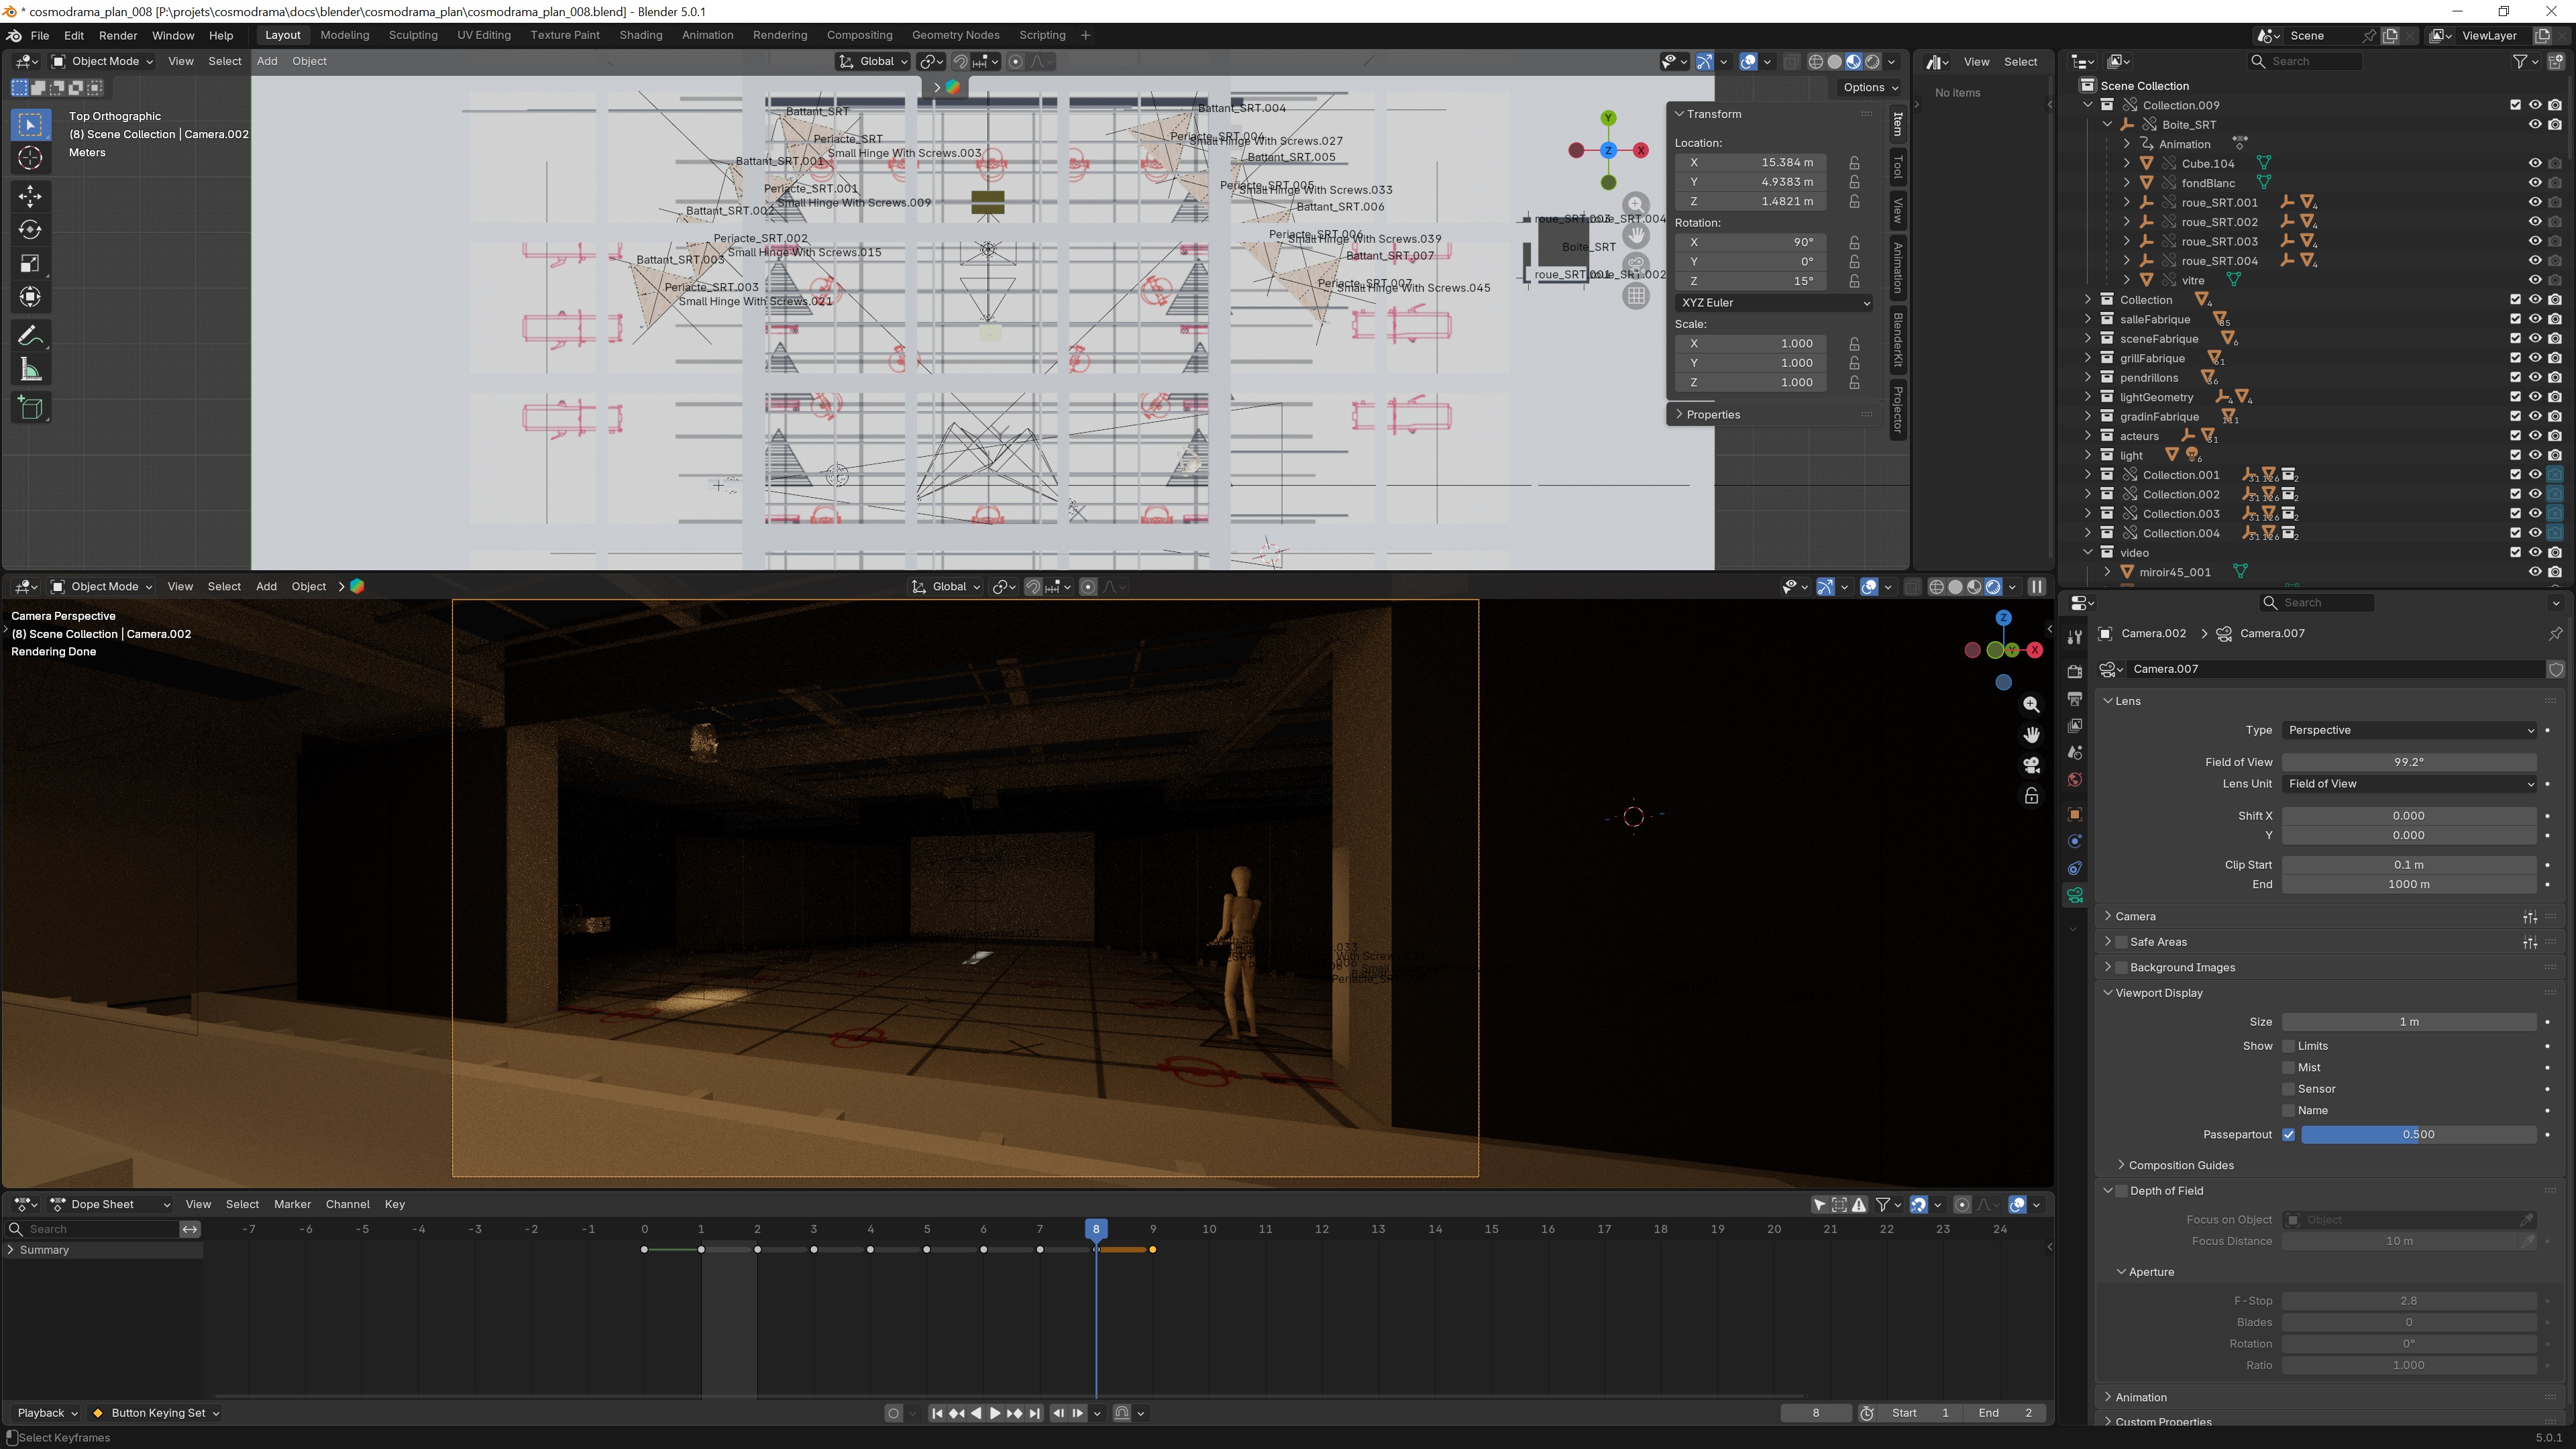Viewport: 2576px width, 1449px height.
Task: Toggle the Passepartout checkbox
Action: (2288, 1134)
